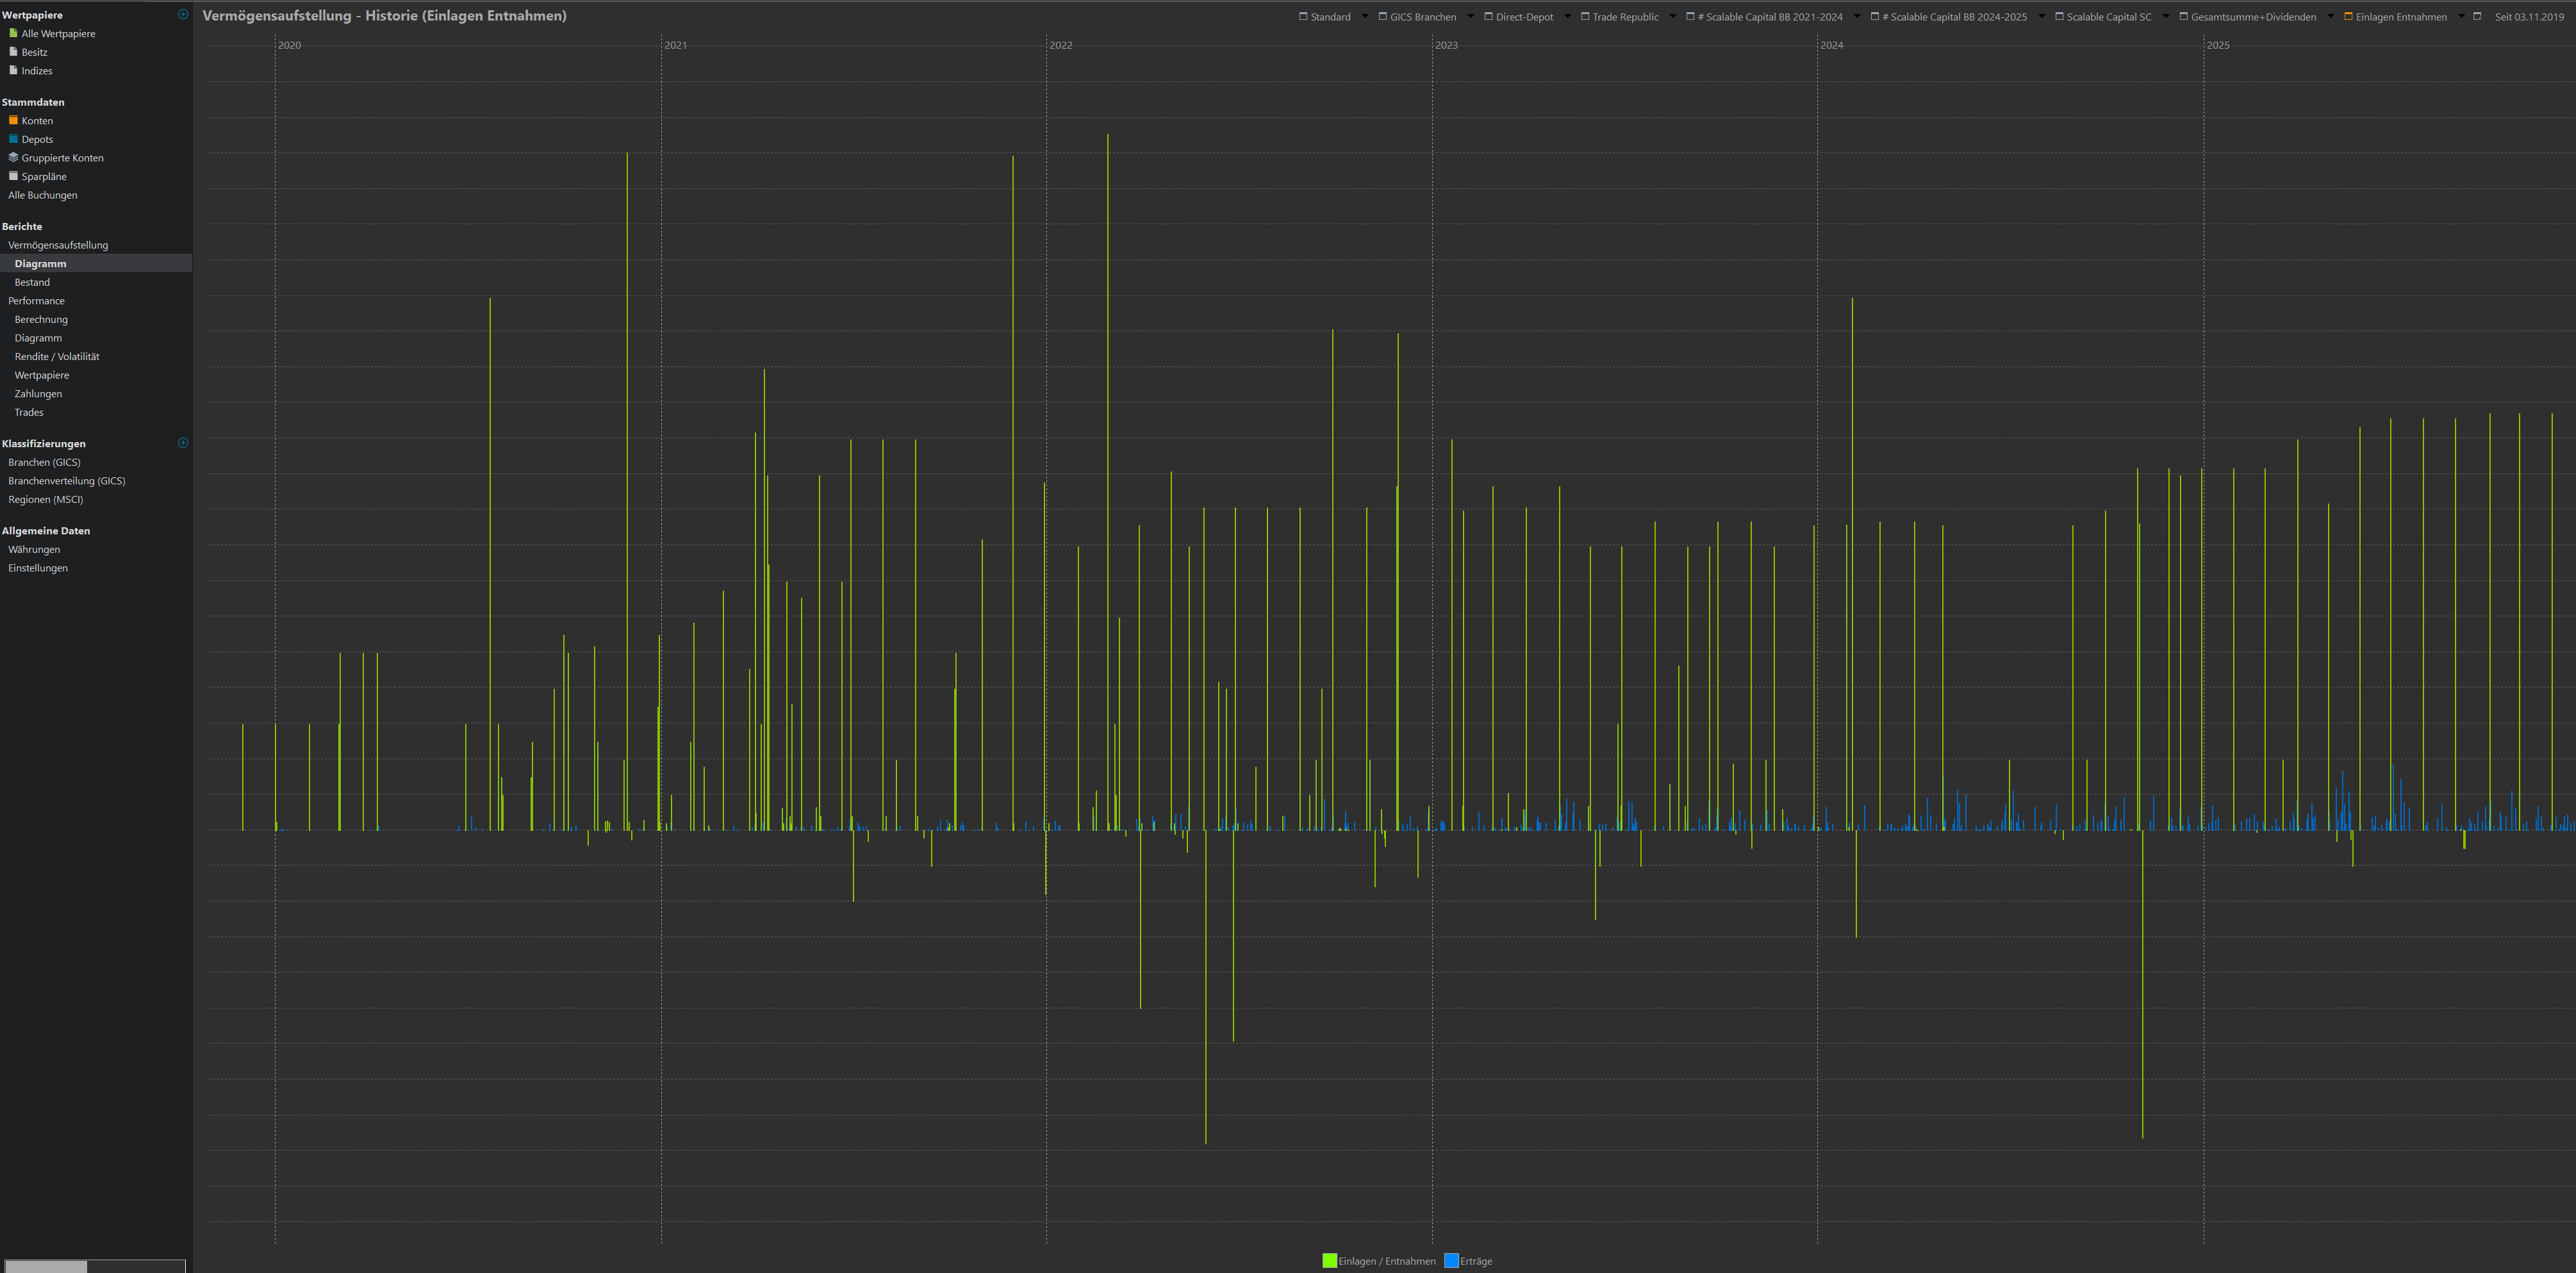2576x1273 pixels.
Task: Open dropdown arrow after Scalable Capital SC
Action: click(x=2166, y=16)
